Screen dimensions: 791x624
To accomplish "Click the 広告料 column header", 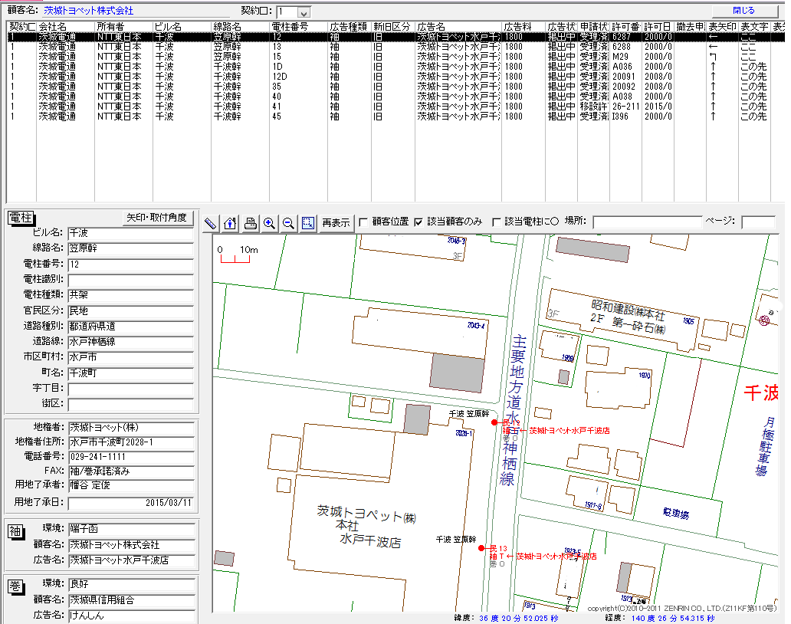I will tap(524, 27).
